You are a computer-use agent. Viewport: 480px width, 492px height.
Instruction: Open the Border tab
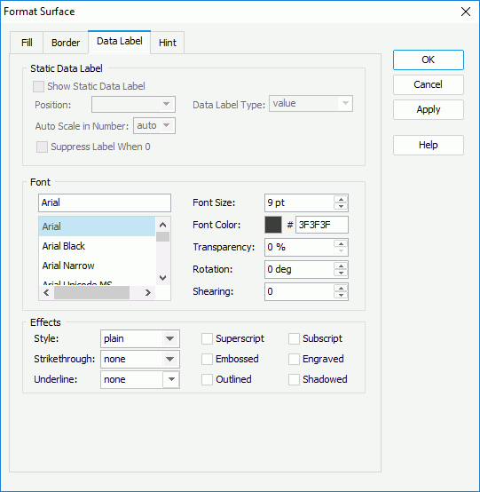[x=66, y=43]
